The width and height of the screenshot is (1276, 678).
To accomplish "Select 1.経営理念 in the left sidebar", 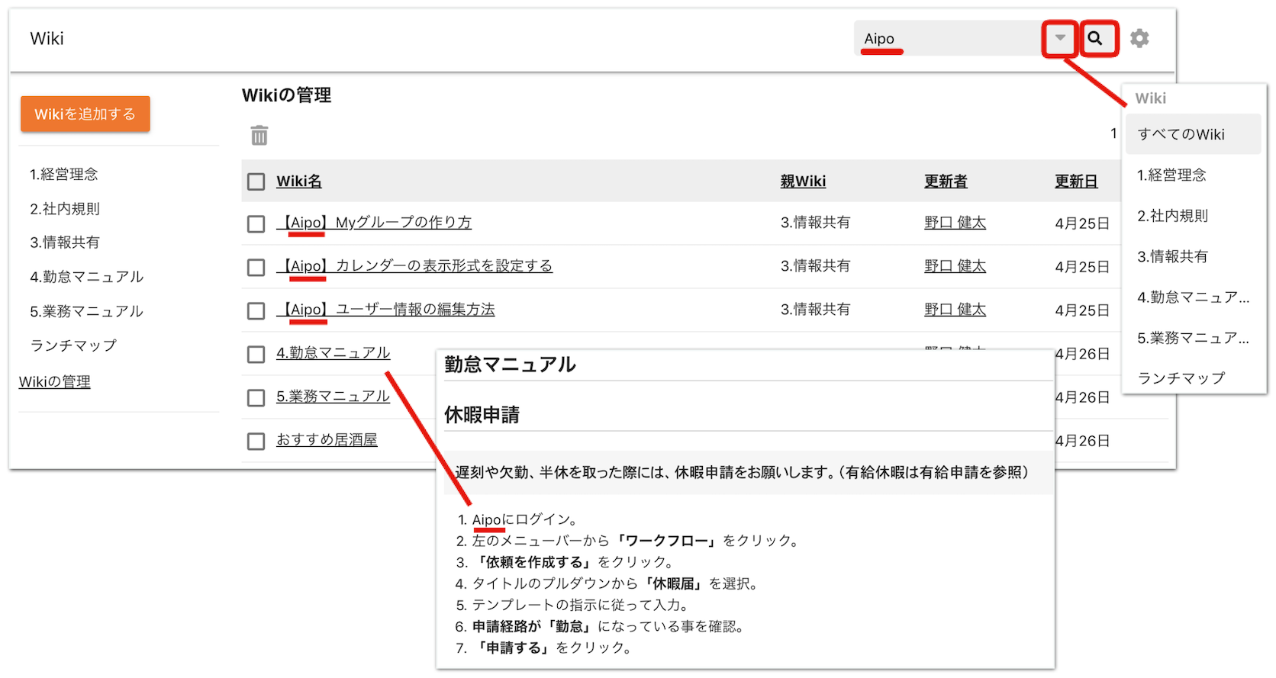I will 64,174.
